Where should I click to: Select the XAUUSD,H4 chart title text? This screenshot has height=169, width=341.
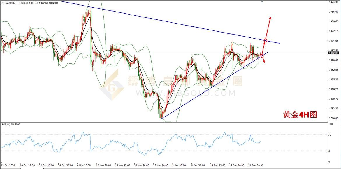(x=11, y=3)
